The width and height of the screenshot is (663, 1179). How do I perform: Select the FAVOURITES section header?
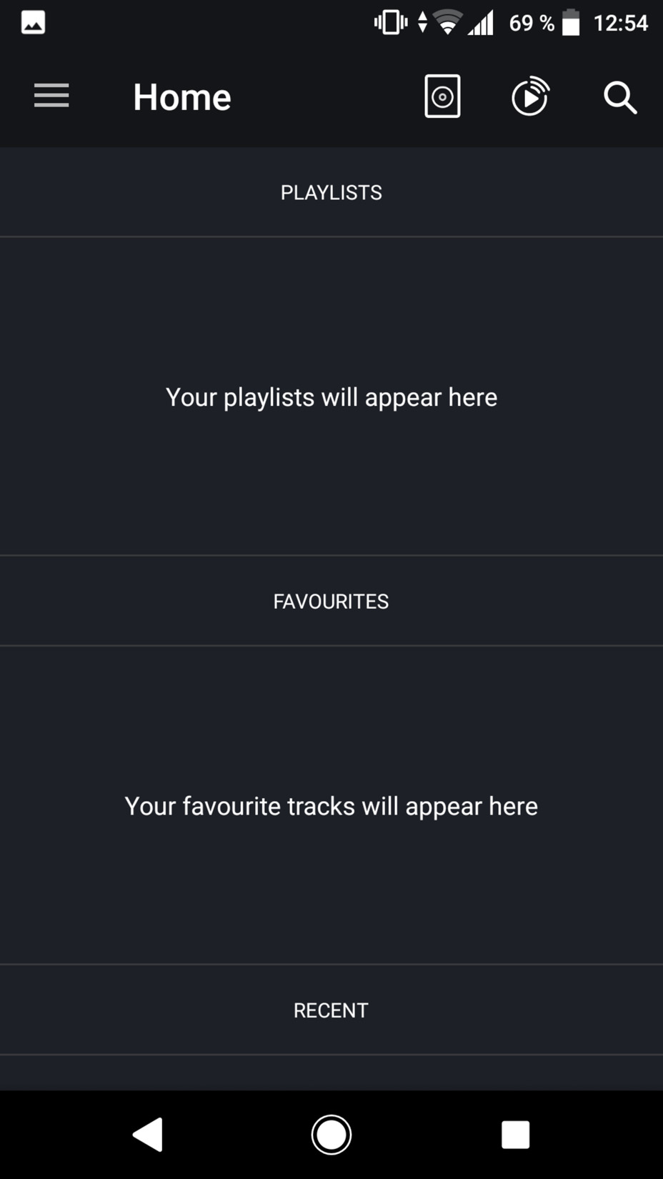[331, 601]
